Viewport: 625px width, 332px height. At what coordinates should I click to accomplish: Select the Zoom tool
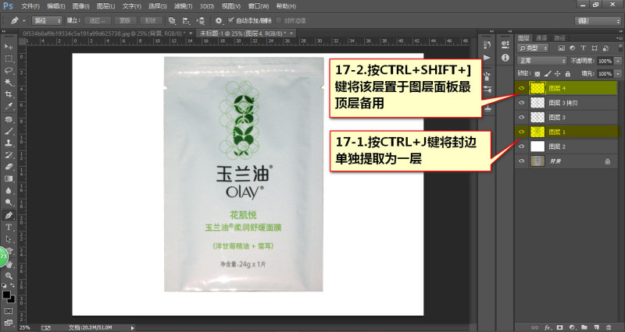coord(9,275)
